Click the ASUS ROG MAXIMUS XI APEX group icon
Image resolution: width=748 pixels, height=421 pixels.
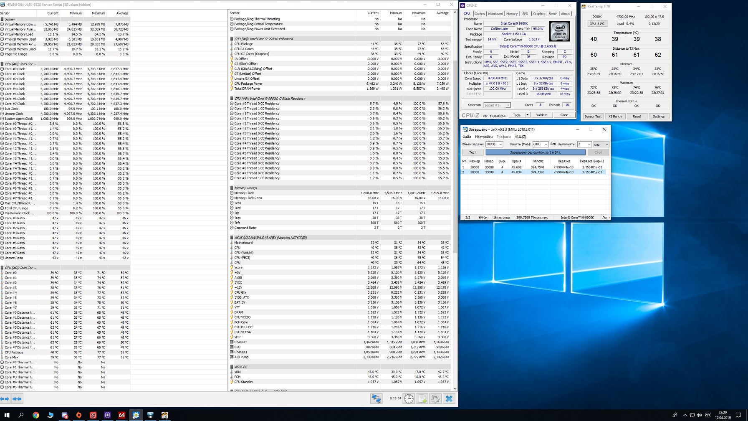[x=232, y=238]
